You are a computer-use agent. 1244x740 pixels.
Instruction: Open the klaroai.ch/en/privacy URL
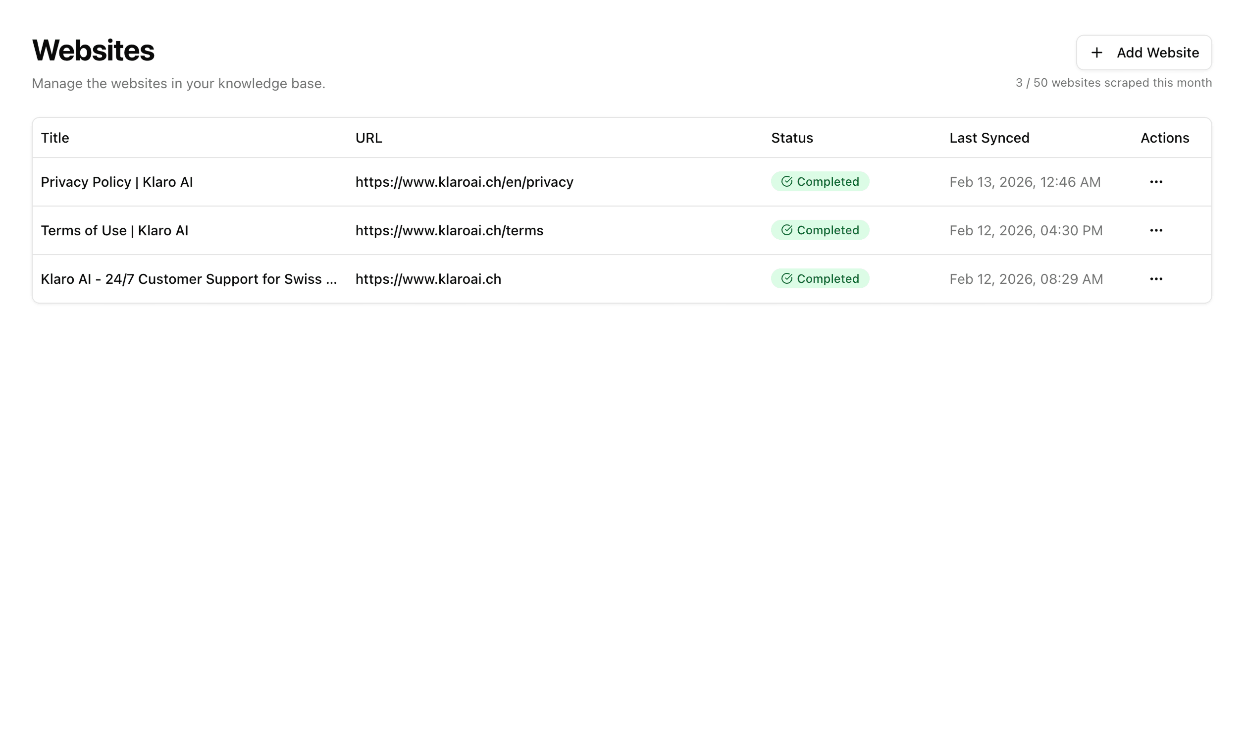(x=464, y=182)
